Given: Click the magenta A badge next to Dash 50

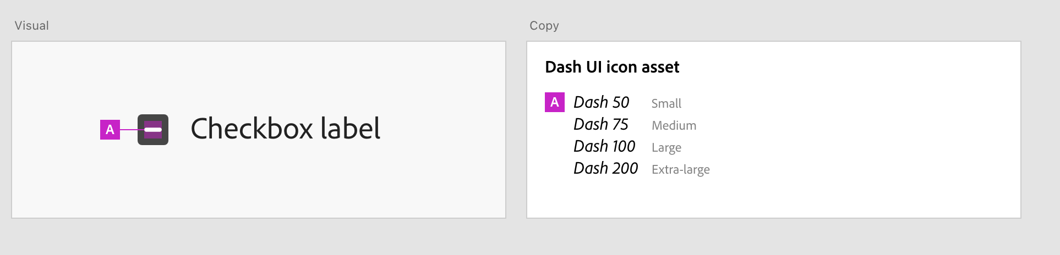Looking at the screenshot, I should click(x=554, y=102).
